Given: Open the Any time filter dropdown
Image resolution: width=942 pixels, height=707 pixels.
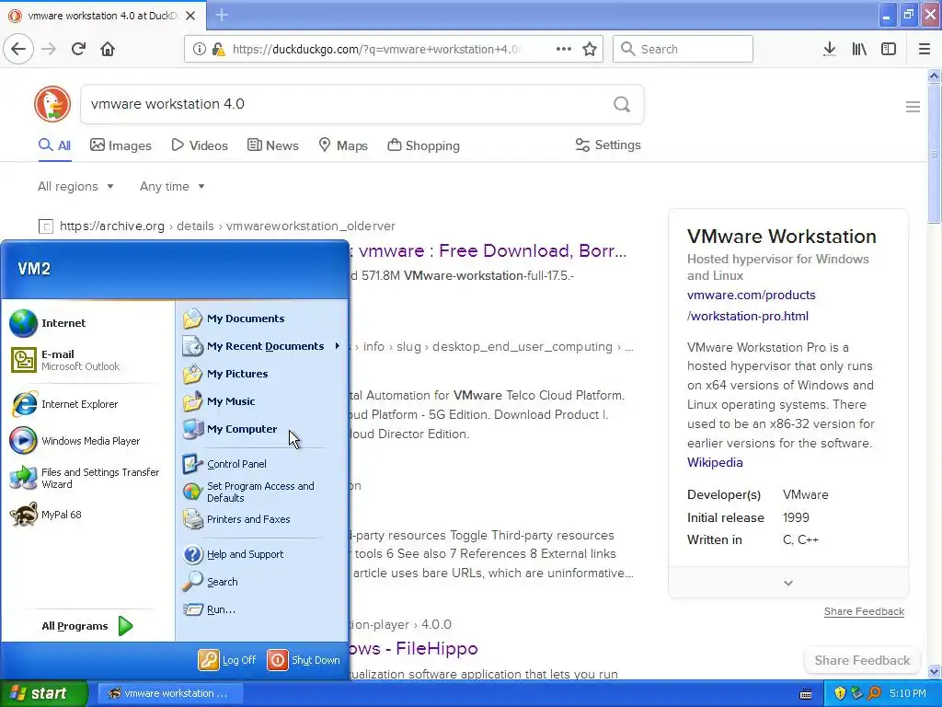Looking at the screenshot, I should pos(172,186).
